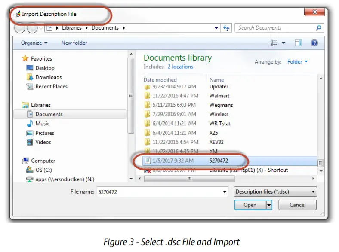This screenshot has width=339, height=252.
Task: Click the horizontal scrollbar thumb
Action: point(189,179)
